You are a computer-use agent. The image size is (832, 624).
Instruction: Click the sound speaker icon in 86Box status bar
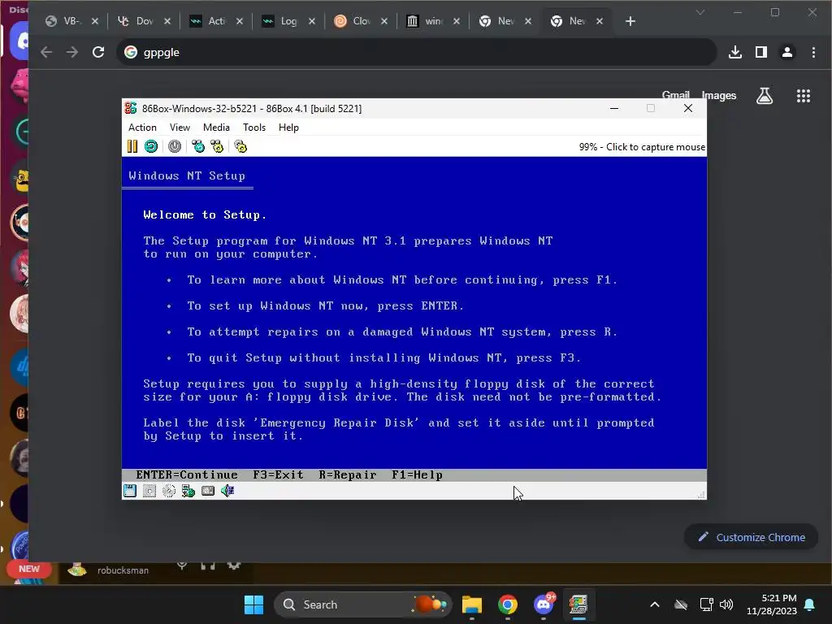click(227, 491)
